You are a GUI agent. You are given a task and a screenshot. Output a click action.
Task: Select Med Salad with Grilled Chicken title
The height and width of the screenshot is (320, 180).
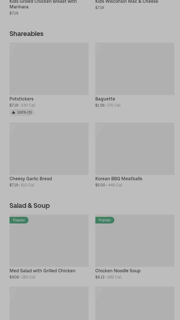(42, 271)
